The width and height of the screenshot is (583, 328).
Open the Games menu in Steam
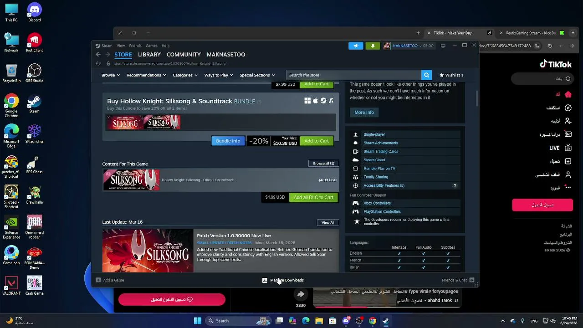(152, 46)
